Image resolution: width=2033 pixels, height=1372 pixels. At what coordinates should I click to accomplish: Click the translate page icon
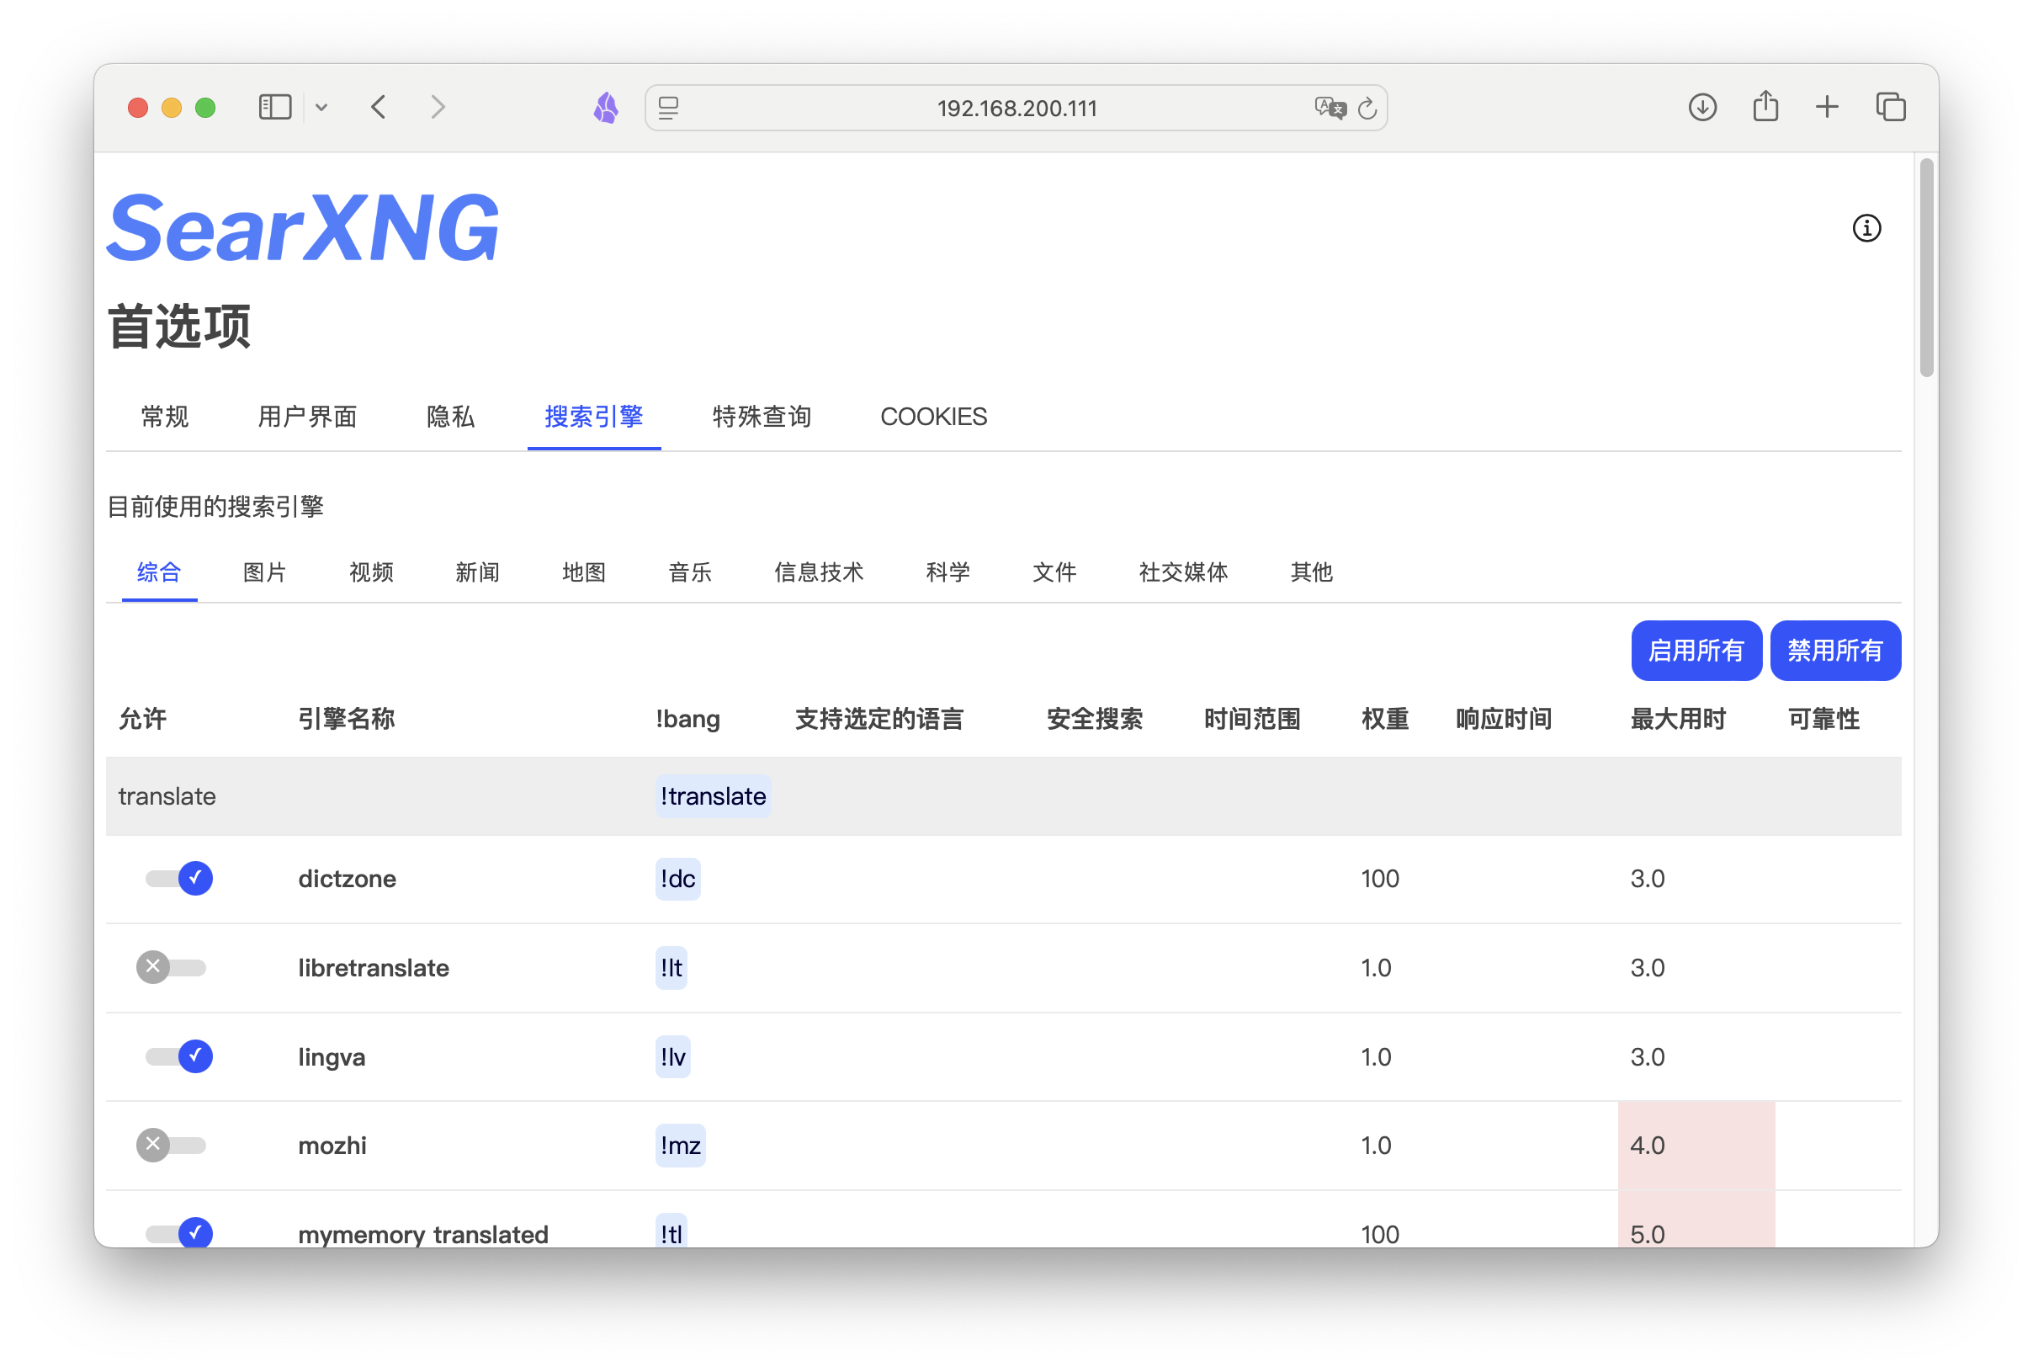pyautogui.click(x=1330, y=108)
